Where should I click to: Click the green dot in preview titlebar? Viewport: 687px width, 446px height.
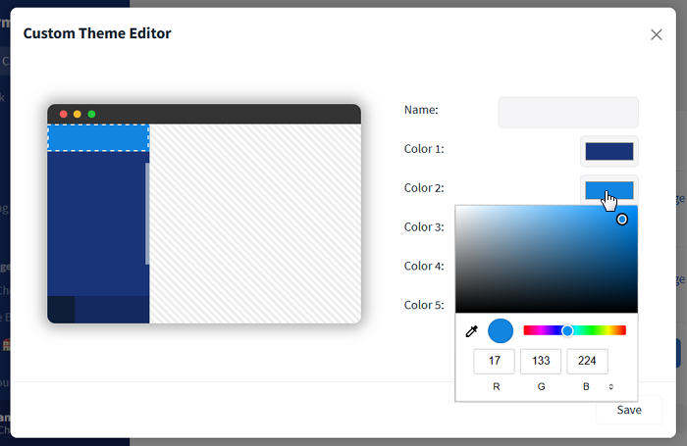click(x=91, y=114)
